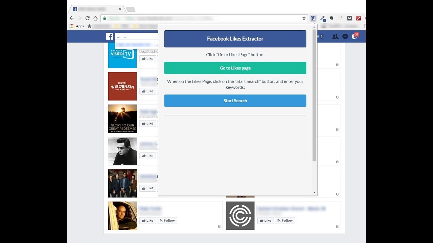The image size is (433, 243).
Task: Like the circular C logo page
Action: click(x=266, y=221)
